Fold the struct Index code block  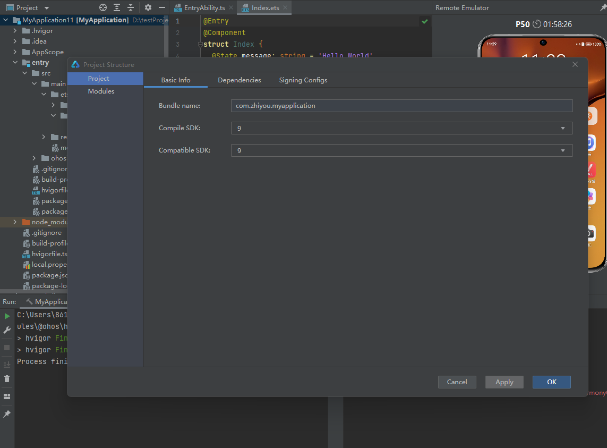click(x=200, y=44)
